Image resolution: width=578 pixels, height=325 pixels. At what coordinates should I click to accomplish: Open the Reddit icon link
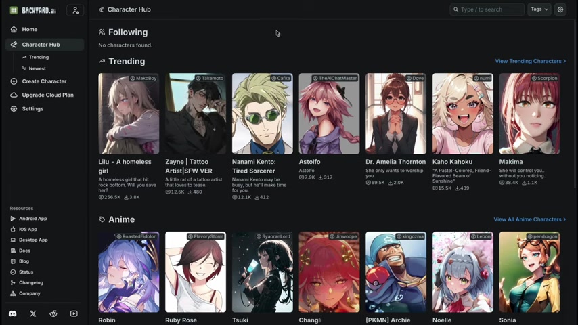click(x=53, y=313)
